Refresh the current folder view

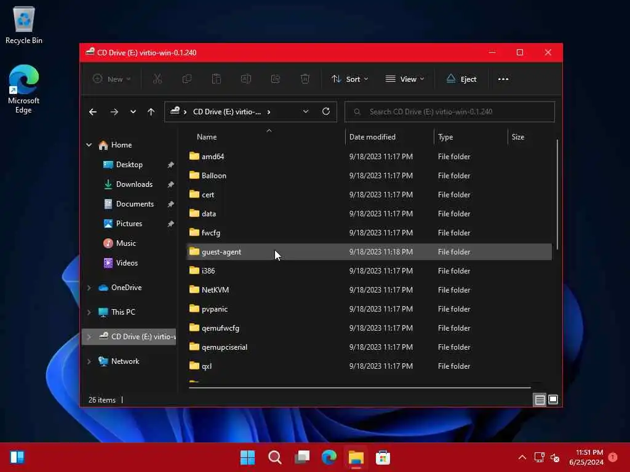[x=326, y=112]
